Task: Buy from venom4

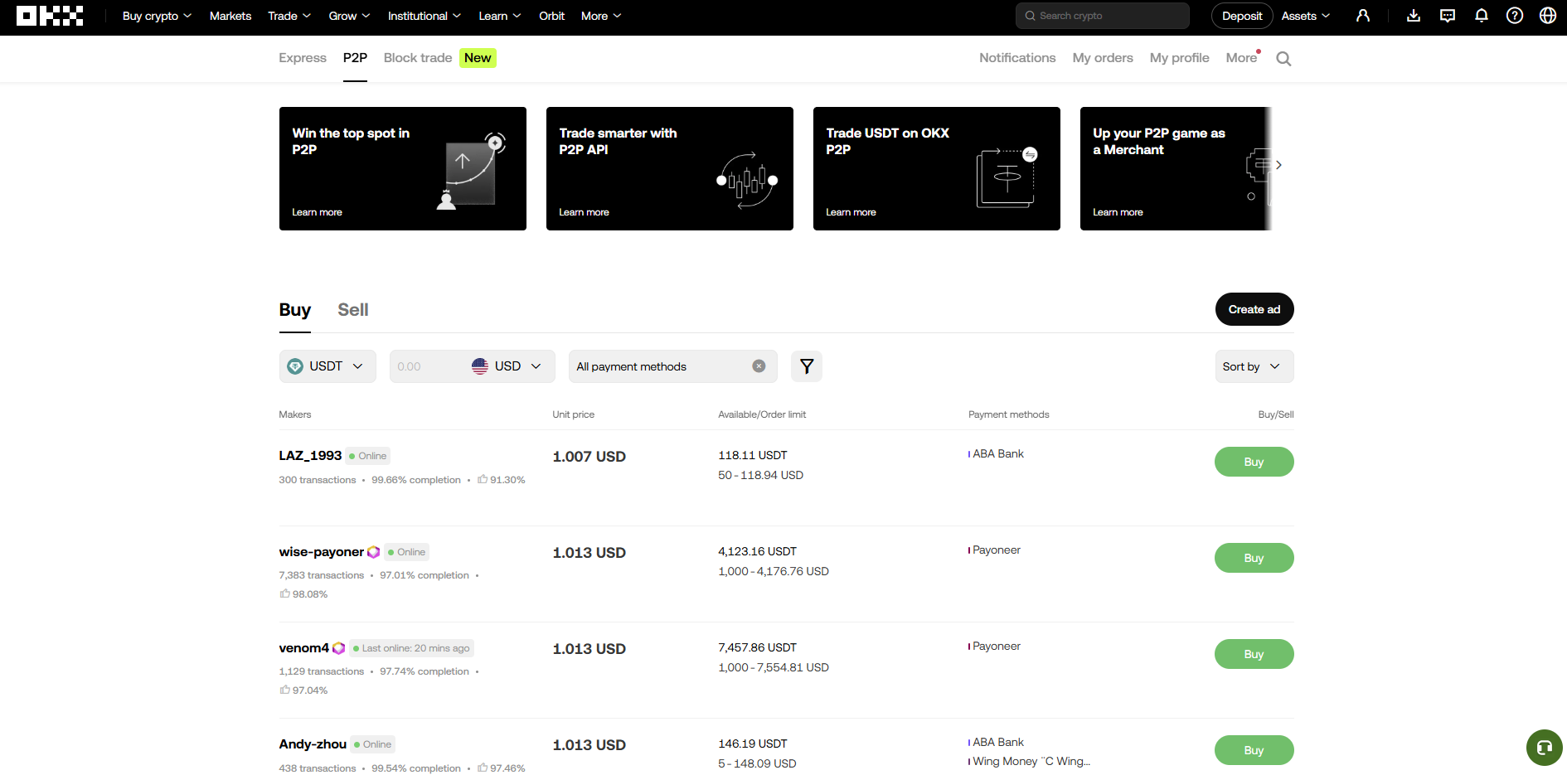Action: point(1254,654)
